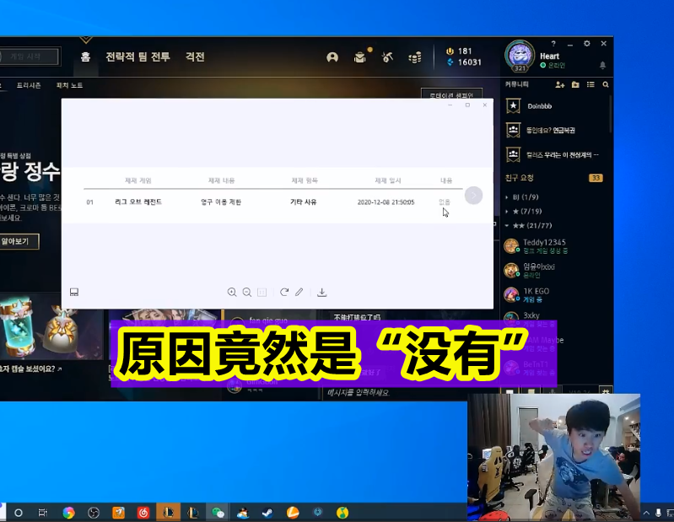Open Steam from the Windows taskbar
674x522 pixels.
click(x=267, y=513)
